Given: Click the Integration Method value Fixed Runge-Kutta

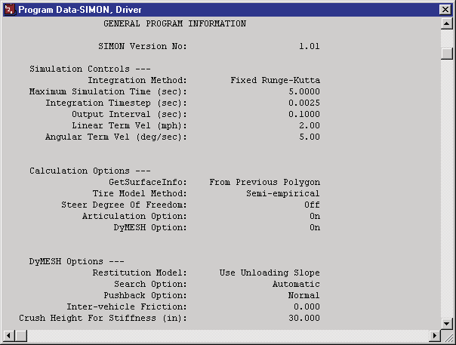Looking at the screenshot, I should pos(275,80).
